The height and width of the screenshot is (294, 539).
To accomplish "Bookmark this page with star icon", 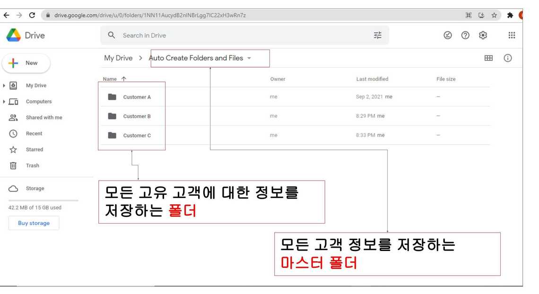I will tap(494, 15).
